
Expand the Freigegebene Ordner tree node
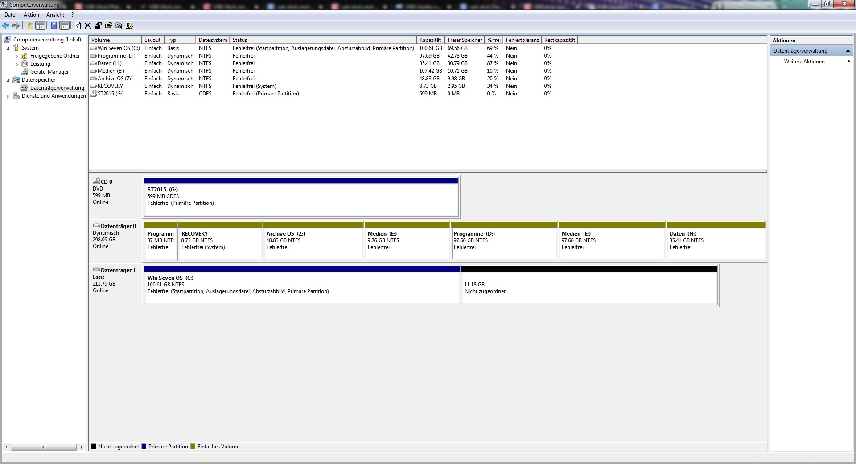tap(17, 56)
